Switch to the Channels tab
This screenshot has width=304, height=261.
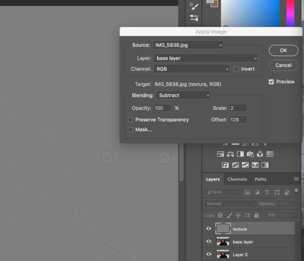tap(237, 179)
